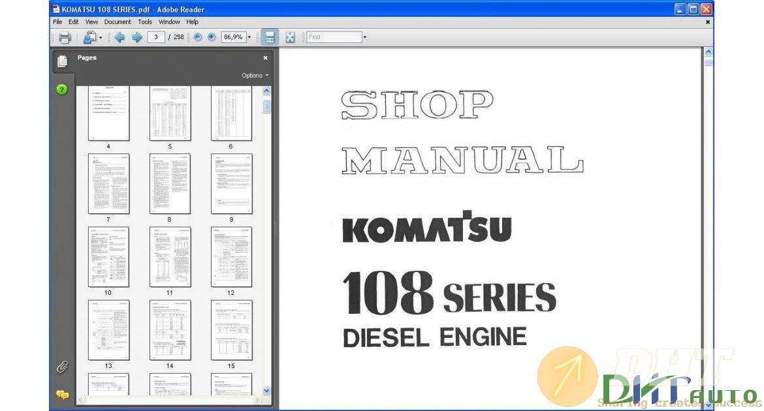
Task: Select page 13 thumbnail
Action: pos(108,330)
